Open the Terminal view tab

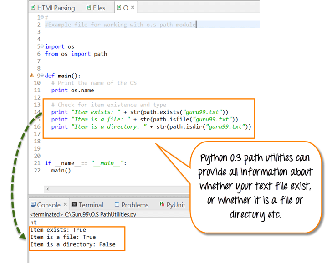(x=87, y=205)
